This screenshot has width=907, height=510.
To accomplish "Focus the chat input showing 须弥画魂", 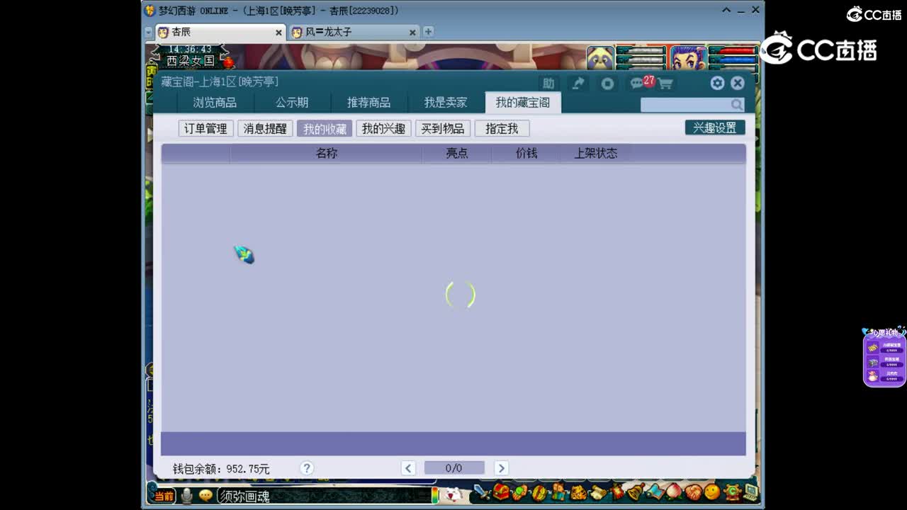I will pos(325,496).
